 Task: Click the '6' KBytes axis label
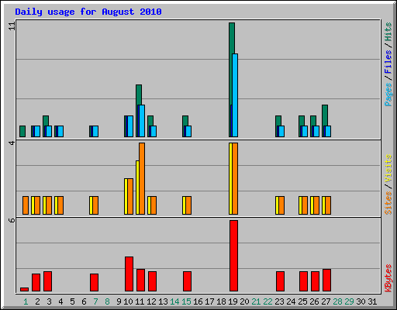[12, 220]
